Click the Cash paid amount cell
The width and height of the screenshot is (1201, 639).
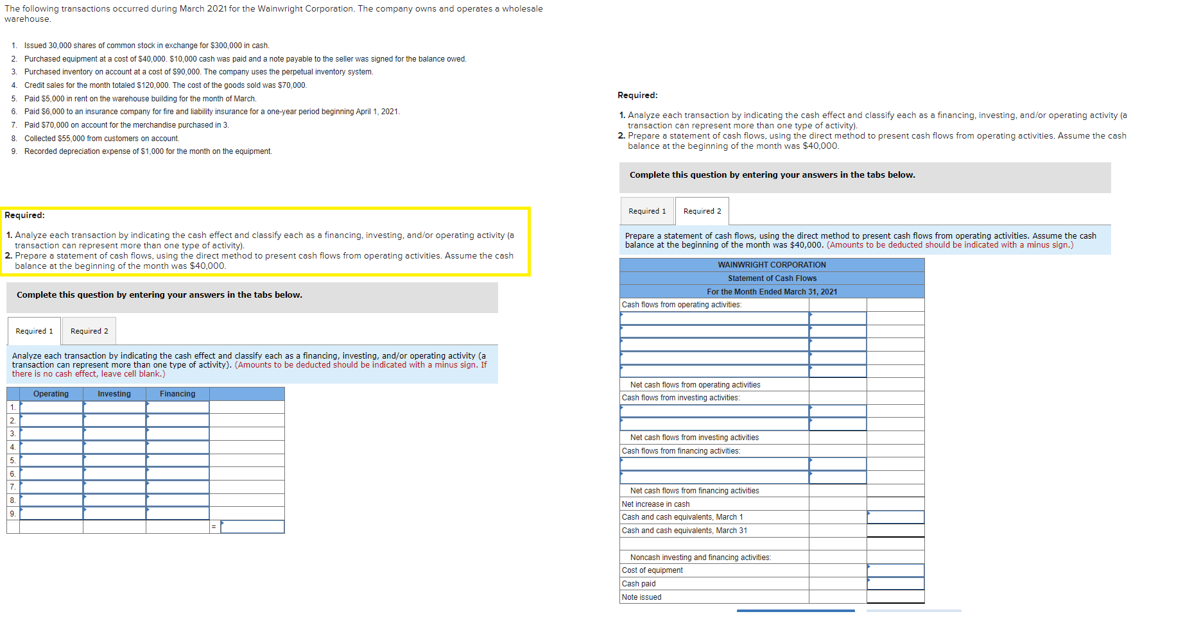pos(895,583)
